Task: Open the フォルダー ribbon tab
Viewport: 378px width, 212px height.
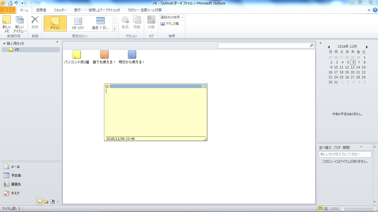Action: (60, 10)
